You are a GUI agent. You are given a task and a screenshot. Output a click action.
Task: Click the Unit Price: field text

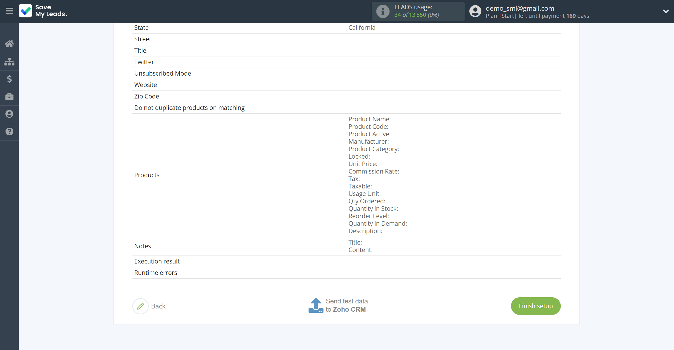pos(363,164)
